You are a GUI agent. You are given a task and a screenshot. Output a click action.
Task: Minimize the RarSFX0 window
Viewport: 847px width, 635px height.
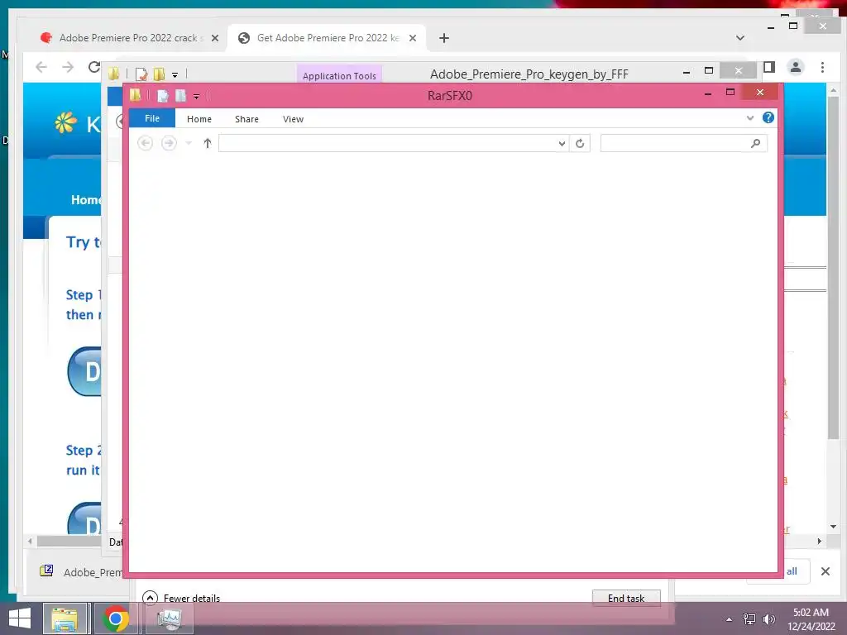(708, 93)
